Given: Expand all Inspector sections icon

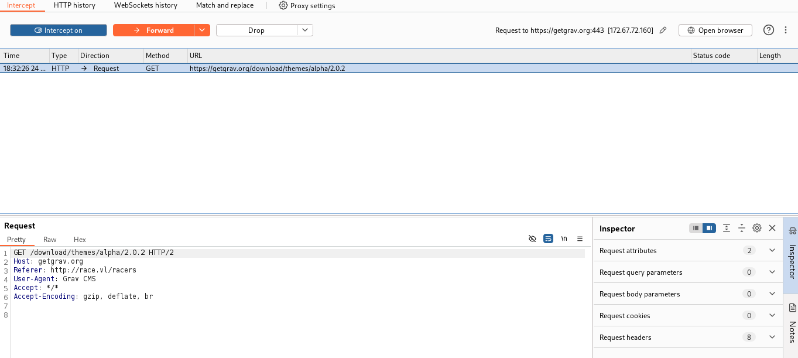Looking at the screenshot, I should tap(727, 229).
